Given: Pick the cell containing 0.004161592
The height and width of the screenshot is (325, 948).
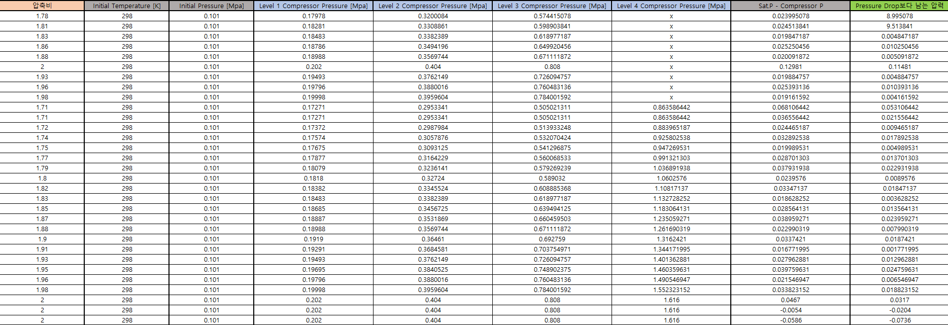Looking at the screenshot, I should [x=900, y=97].
